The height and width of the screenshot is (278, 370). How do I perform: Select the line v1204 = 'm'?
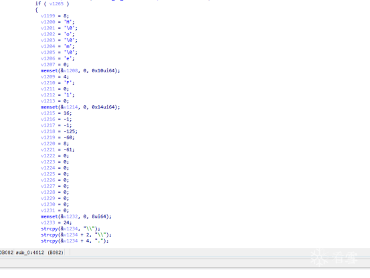pyautogui.click(x=58, y=46)
